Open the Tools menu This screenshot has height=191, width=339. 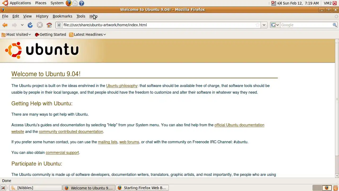[81, 16]
